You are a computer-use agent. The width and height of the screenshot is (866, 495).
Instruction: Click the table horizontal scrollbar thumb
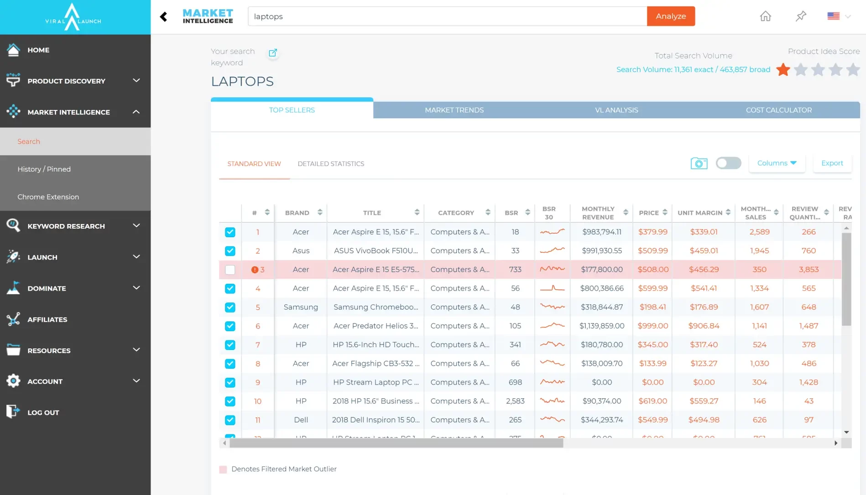tap(396, 443)
